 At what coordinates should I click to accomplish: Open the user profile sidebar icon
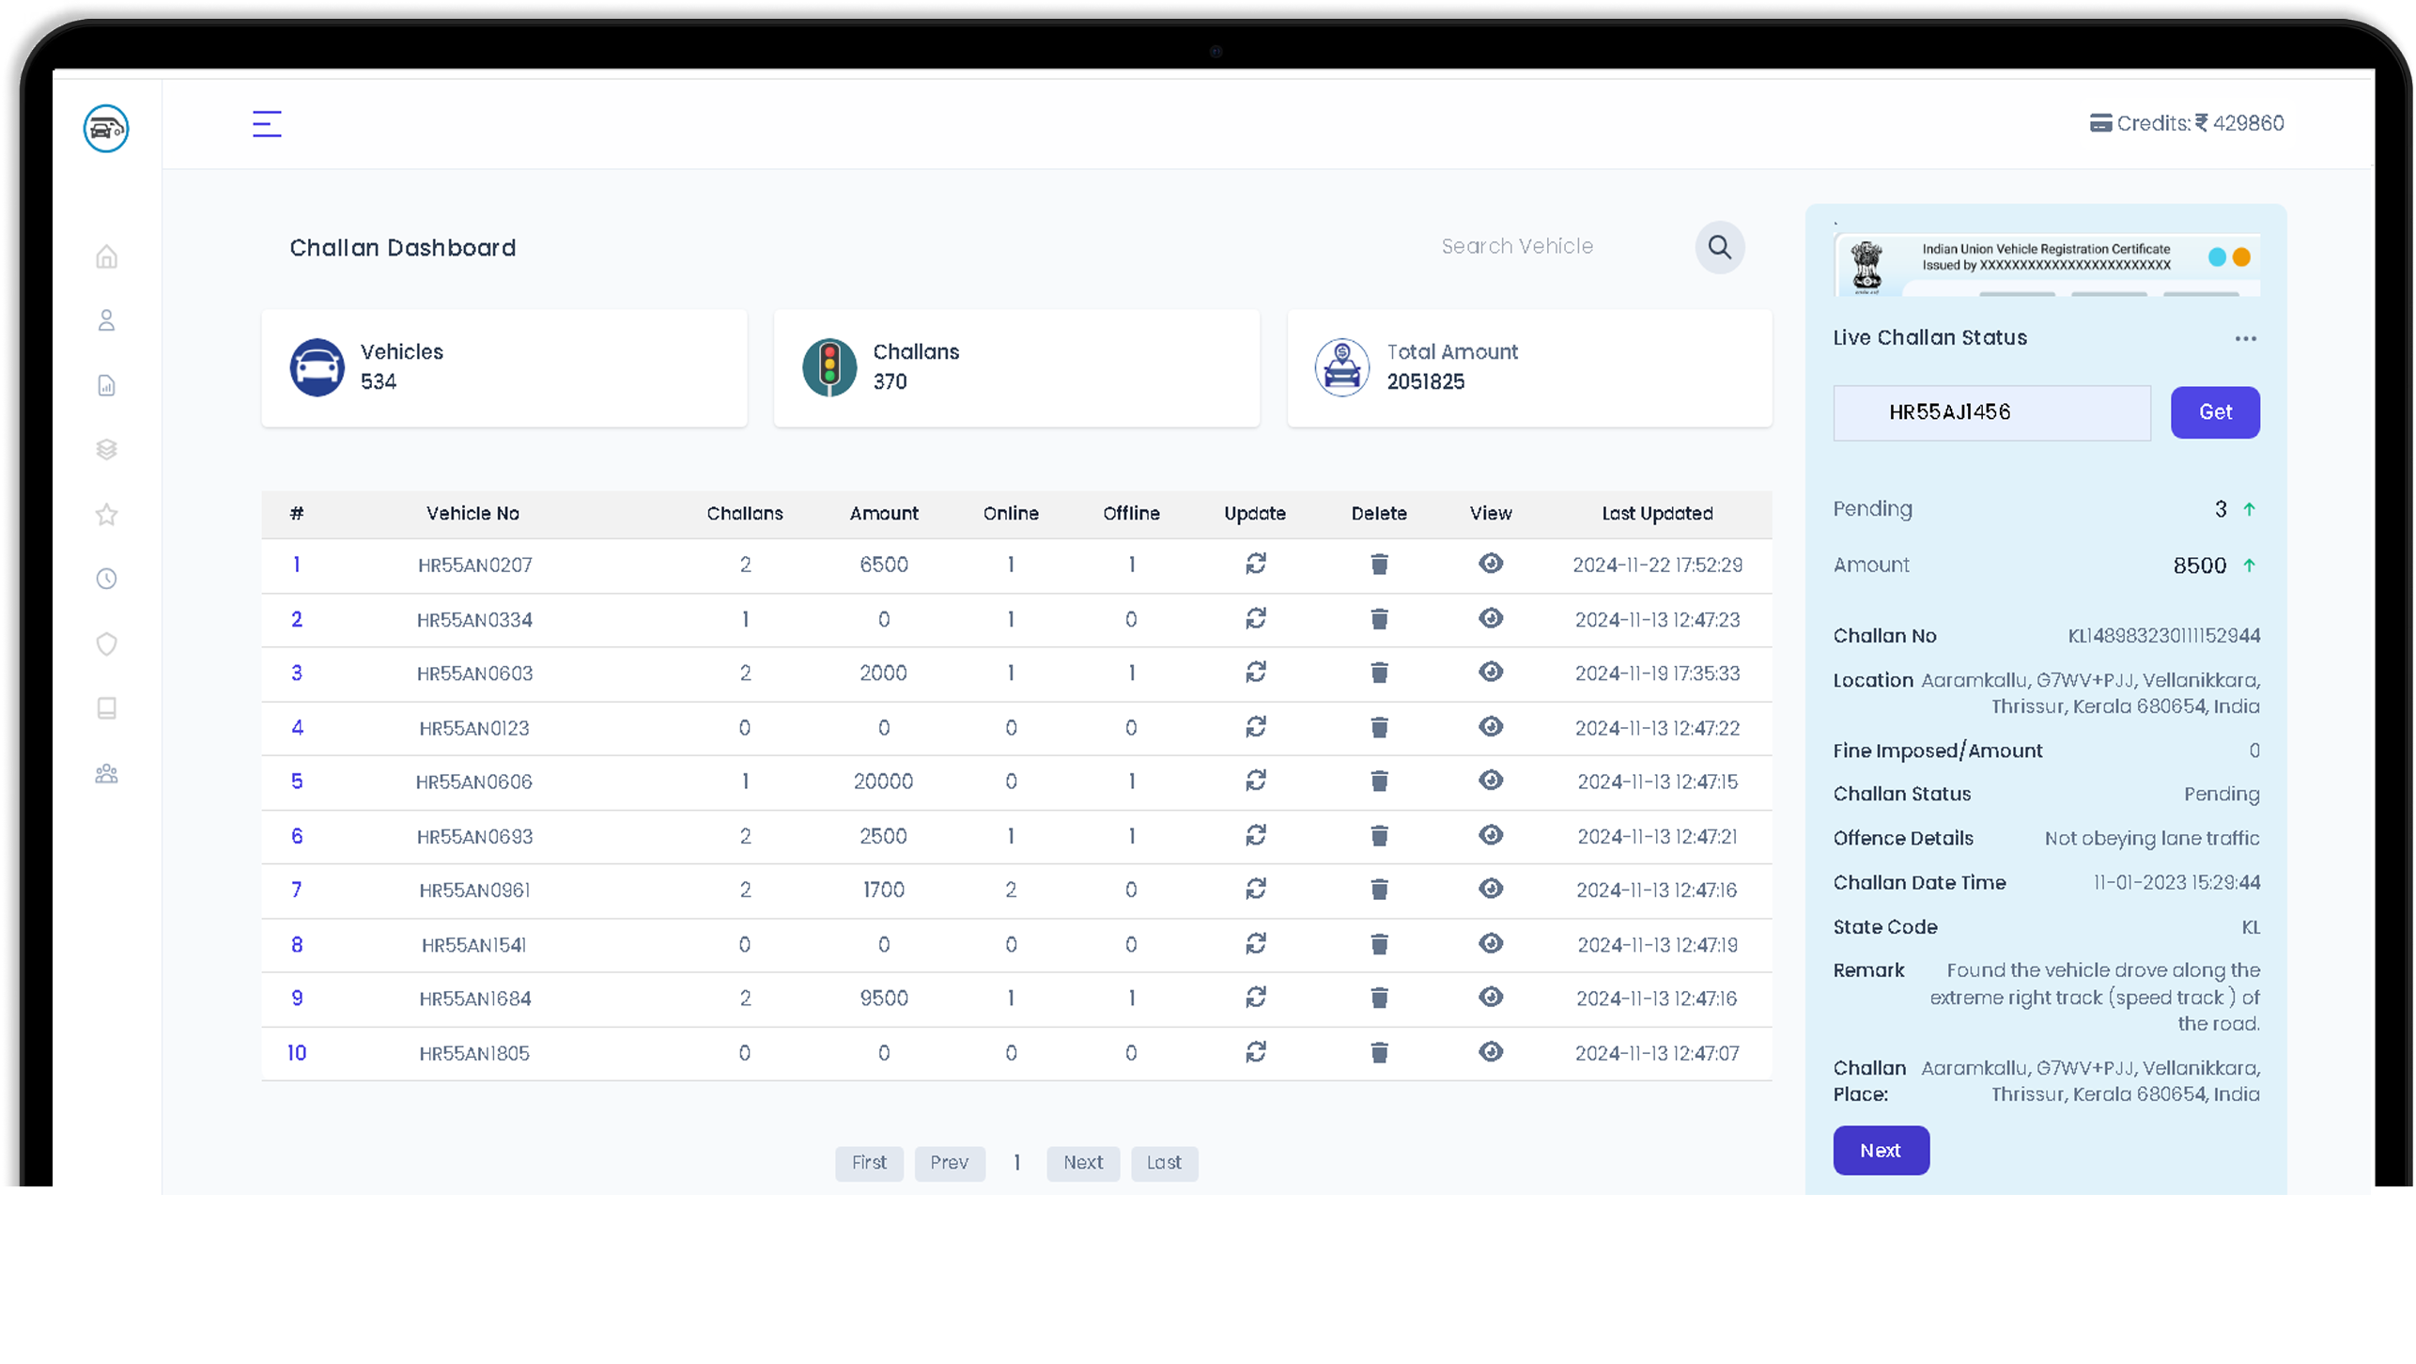pos(106,320)
